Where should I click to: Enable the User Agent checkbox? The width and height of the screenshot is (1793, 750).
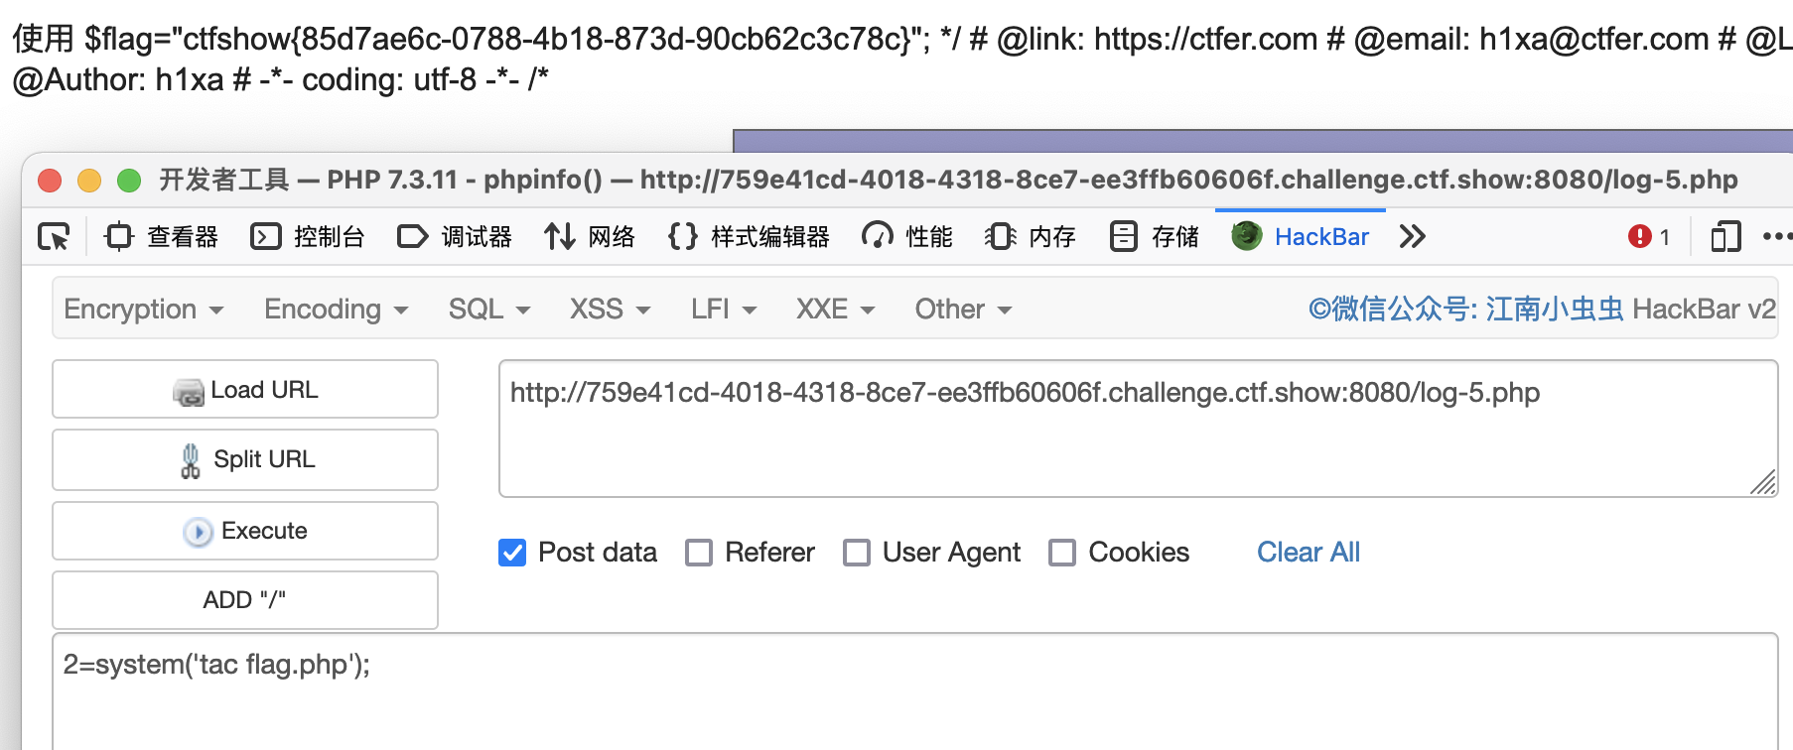point(857,553)
